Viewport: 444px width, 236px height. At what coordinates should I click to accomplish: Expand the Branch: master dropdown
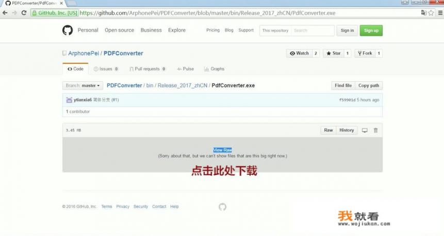(x=83, y=86)
